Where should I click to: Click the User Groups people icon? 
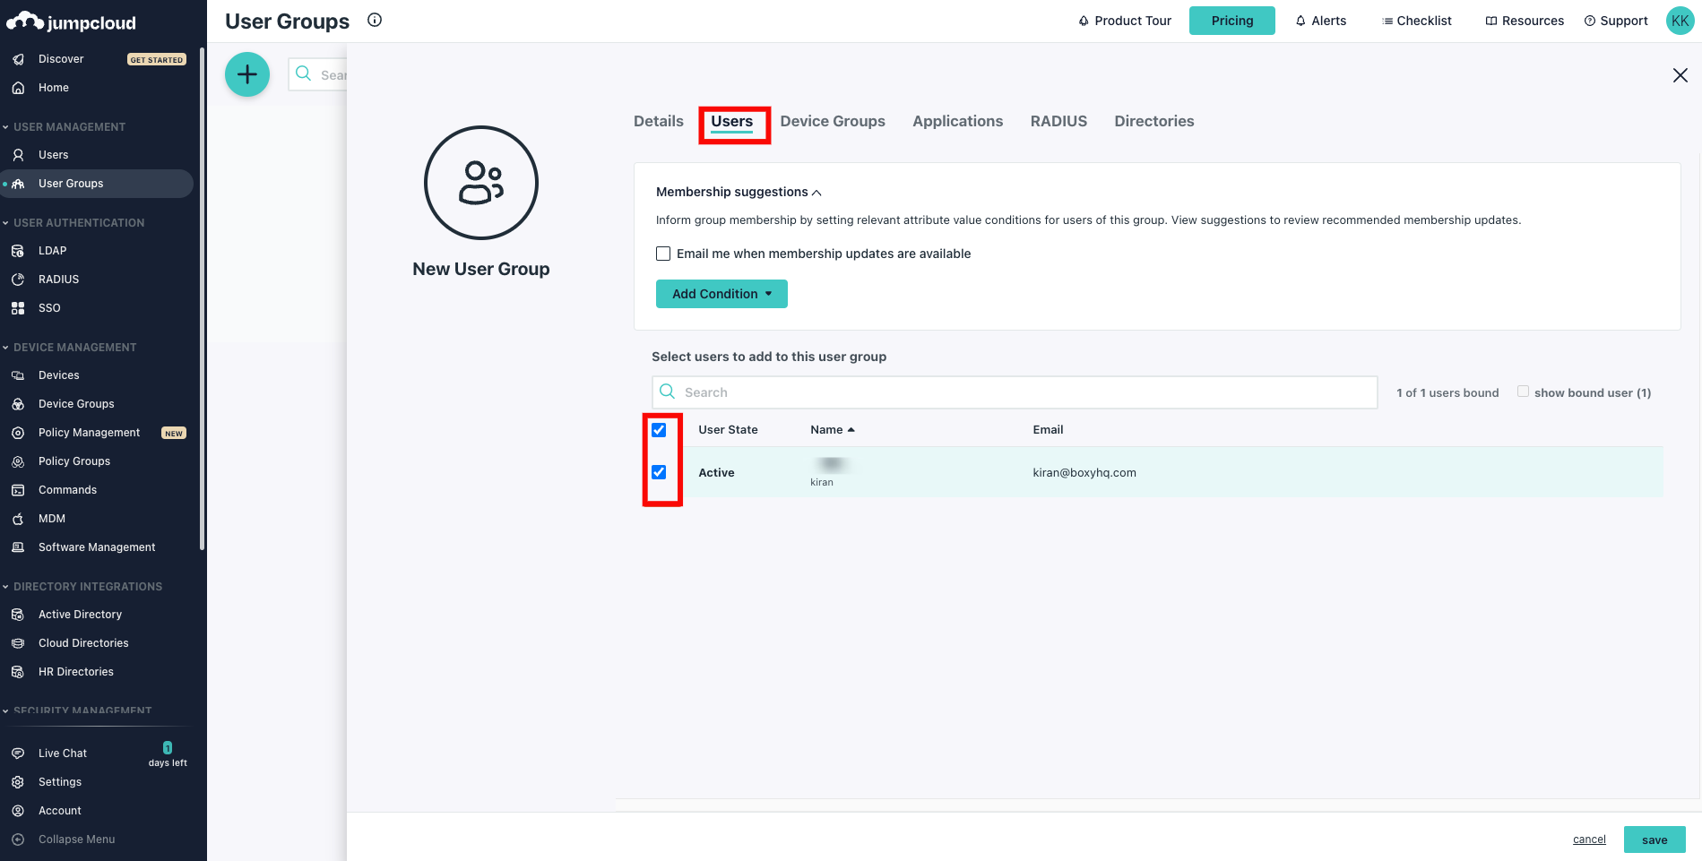pyautogui.click(x=18, y=184)
